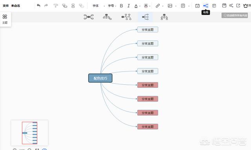Open the 字体 font family dropdown
Screen dimensions: 251x150
[x=98, y=6]
